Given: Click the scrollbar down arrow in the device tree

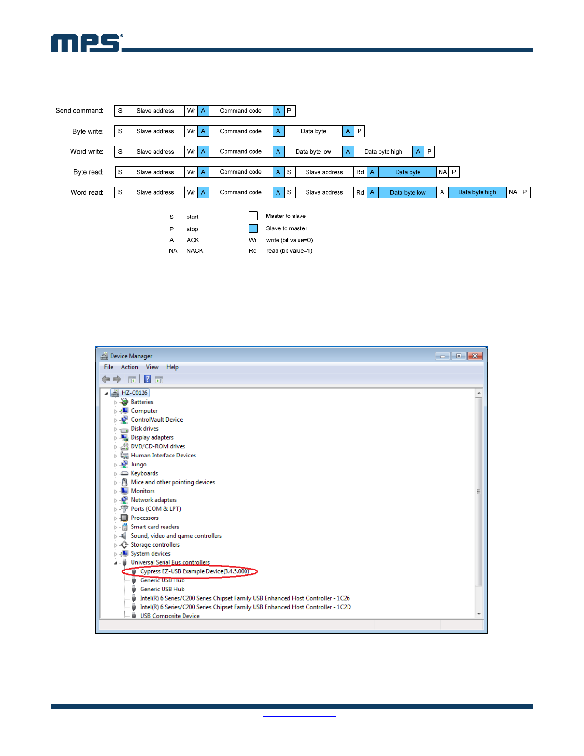Looking at the screenshot, I should (479, 614).
